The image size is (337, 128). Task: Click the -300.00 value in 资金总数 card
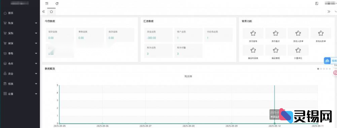tap(151, 38)
